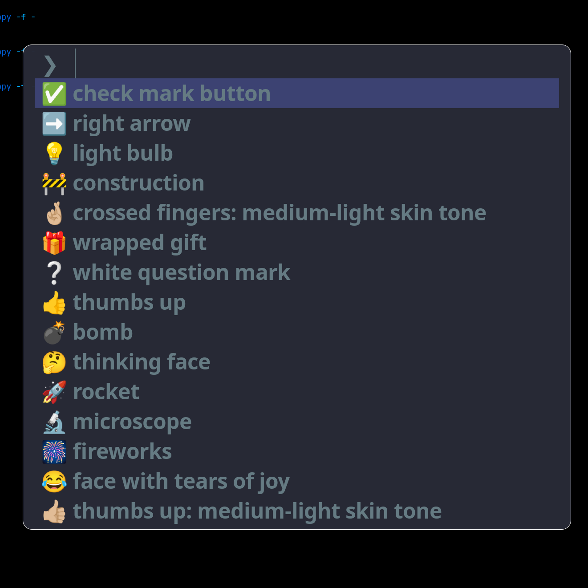
Task: Select the light bulb emoji icon
Action: point(54,153)
